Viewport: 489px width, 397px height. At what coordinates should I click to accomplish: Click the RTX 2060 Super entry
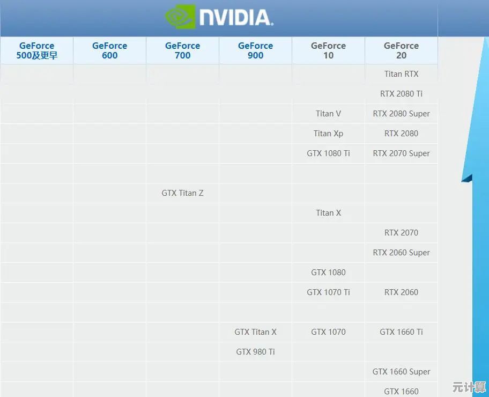401,253
